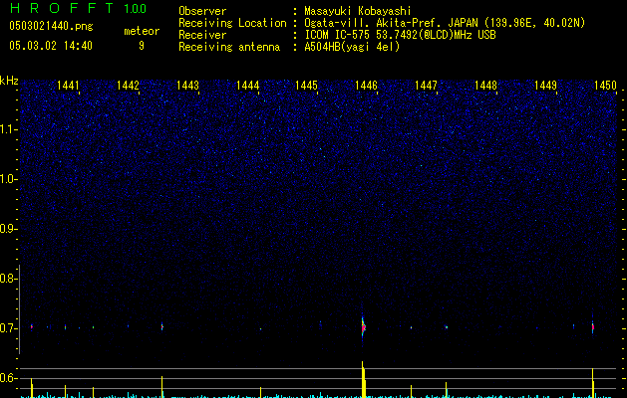Image resolution: width=627 pixels, height=398 pixels.
Task: Click the 1.0 kHz frequency label
Action: click(8, 179)
